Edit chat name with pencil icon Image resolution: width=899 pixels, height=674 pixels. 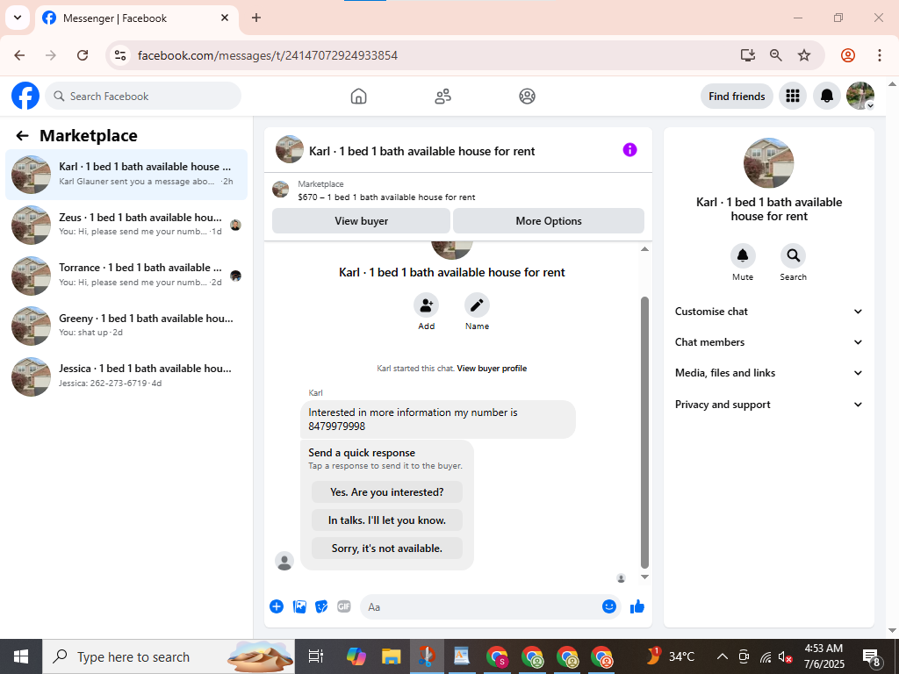[x=477, y=305]
